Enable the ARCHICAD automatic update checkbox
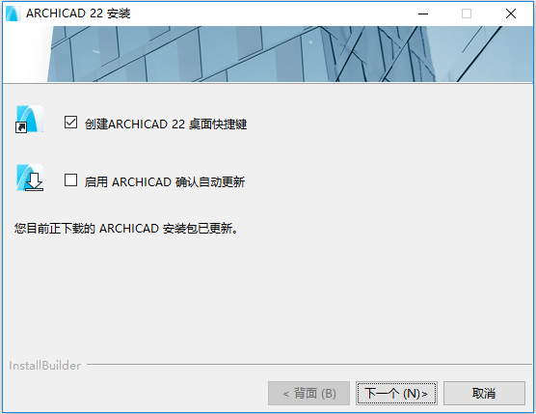This screenshot has width=536, height=414. (x=70, y=179)
